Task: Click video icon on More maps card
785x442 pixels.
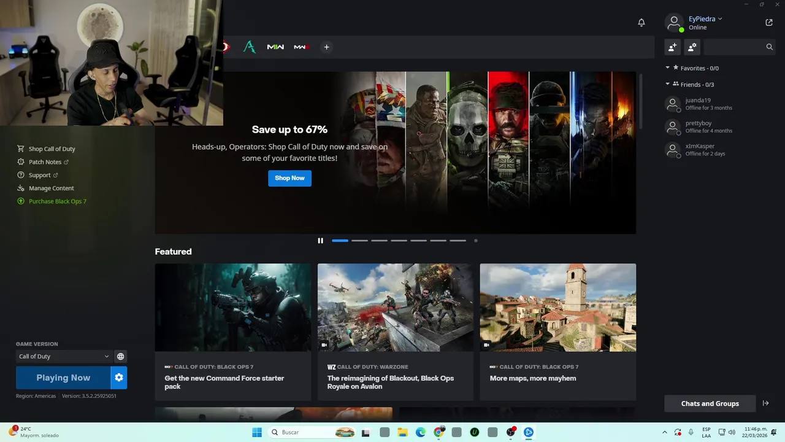Action: [486, 345]
